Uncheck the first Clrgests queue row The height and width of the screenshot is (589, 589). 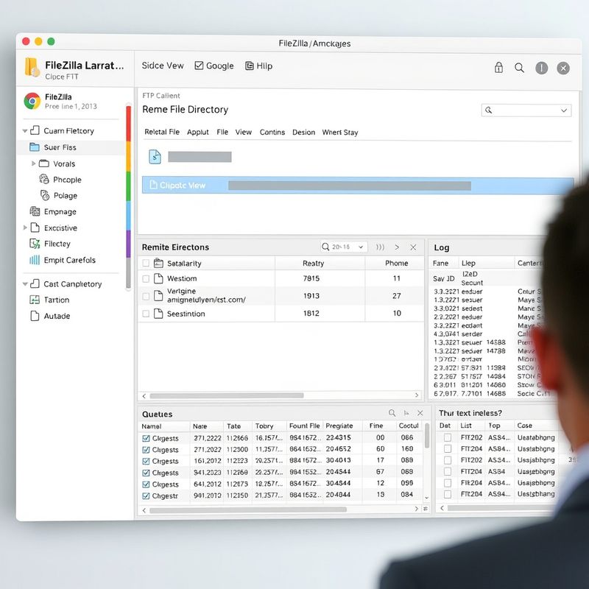click(x=146, y=438)
